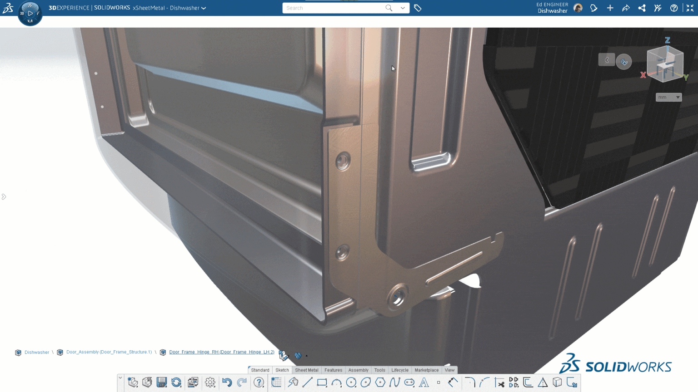Select the Trim Entities sketch tool
The image size is (698, 392).
click(x=499, y=382)
